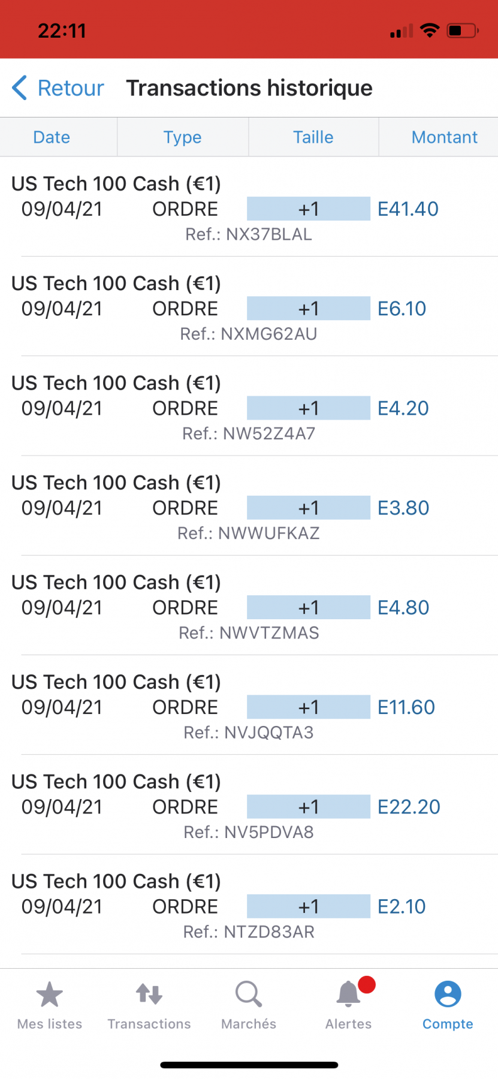The width and height of the screenshot is (498, 1079).
Task: Go back using Retour link
Action: [71, 88]
